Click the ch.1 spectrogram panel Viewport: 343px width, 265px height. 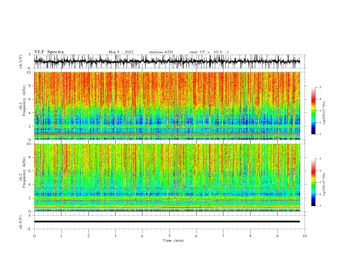167,106
